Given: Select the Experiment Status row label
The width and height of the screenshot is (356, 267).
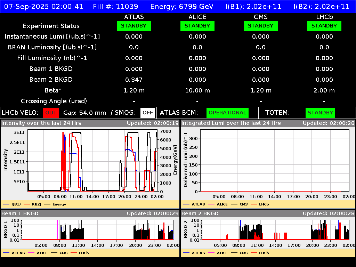Looking at the screenshot, I should point(51,26).
